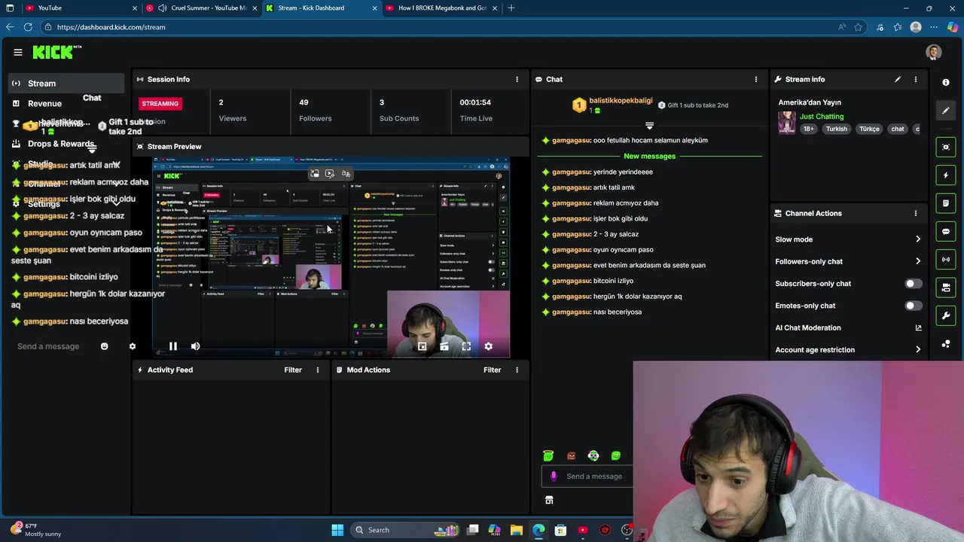Screen dimensions: 964x542
Task: Click the Just Chatting category link
Action: coord(822,117)
